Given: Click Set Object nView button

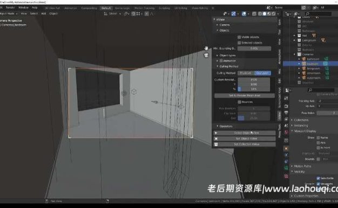Looking at the screenshot, I should point(245,138).
